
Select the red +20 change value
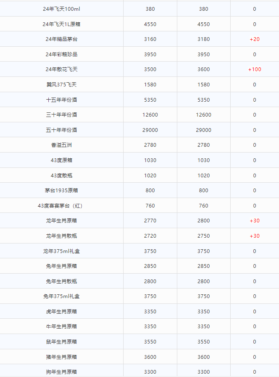click(x=255, y=39)
